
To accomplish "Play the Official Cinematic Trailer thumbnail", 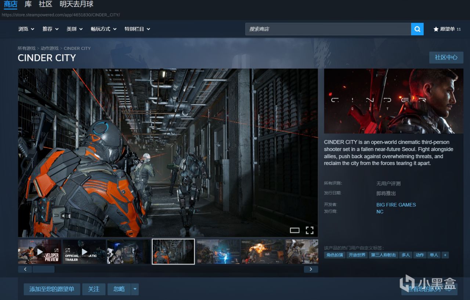I will [x=84, y=252].
